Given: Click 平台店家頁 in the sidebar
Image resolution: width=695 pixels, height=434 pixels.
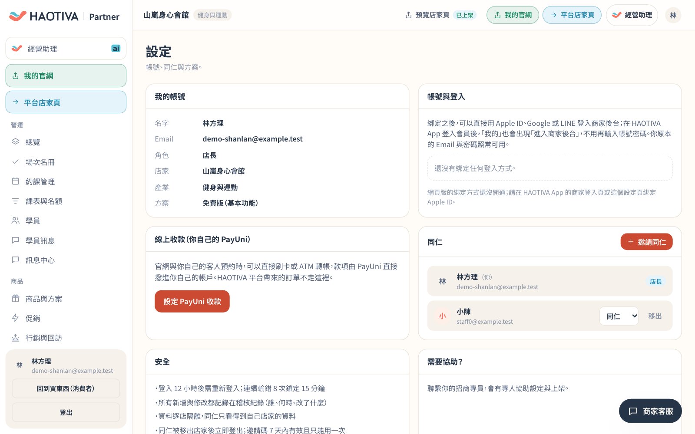Looking at the screenshot, I should click(x=66, y=102).
